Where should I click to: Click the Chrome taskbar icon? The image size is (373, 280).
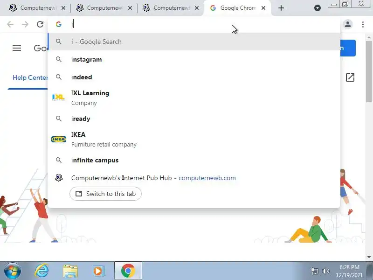pyautogui.click(x=128, y=271)
